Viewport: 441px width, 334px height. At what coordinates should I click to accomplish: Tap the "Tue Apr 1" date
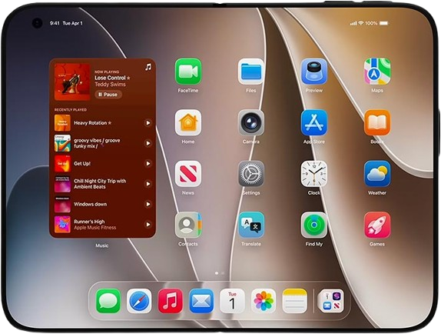[72, 23]
